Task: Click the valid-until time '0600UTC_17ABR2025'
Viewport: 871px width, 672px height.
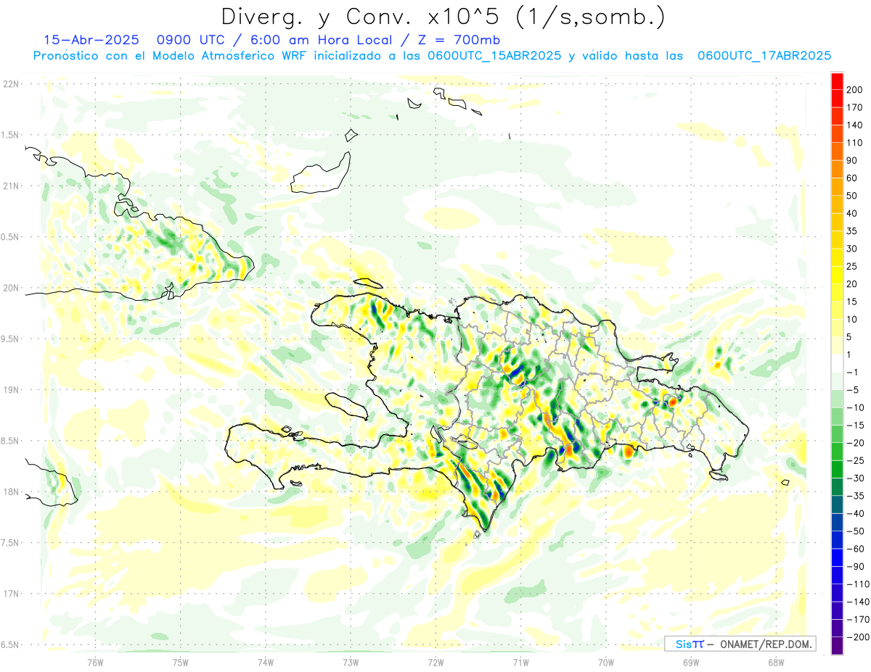Action: point(764,56)
